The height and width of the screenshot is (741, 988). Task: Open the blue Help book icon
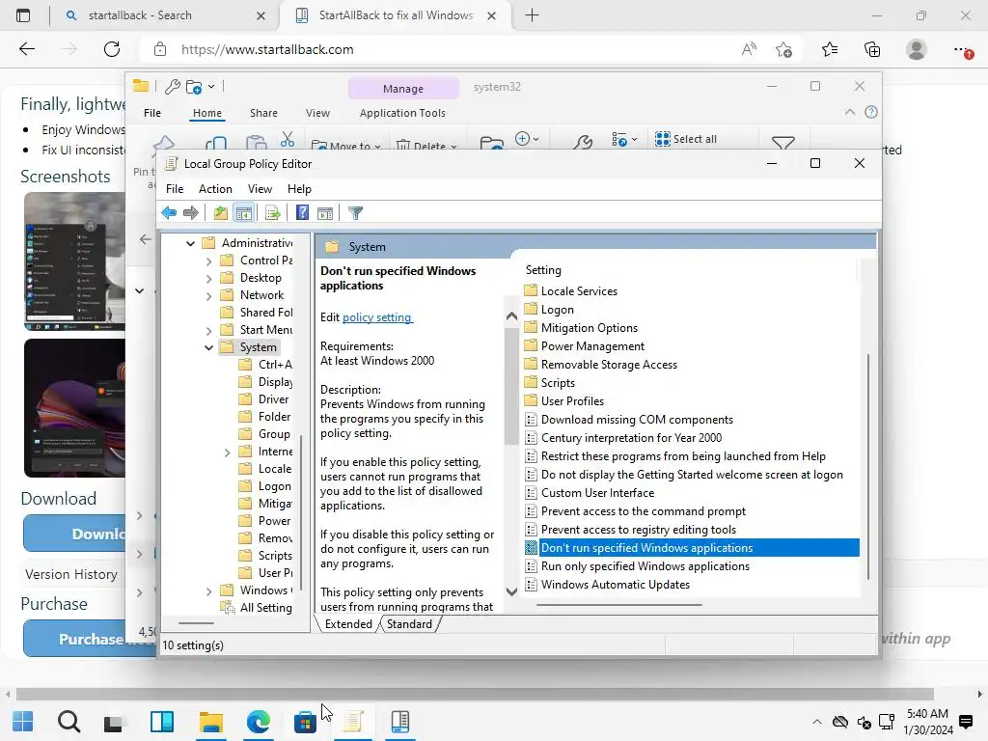point(302,213)
